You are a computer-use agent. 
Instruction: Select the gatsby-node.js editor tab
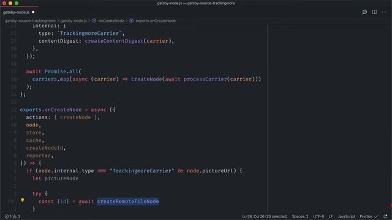tap(19, 12)
